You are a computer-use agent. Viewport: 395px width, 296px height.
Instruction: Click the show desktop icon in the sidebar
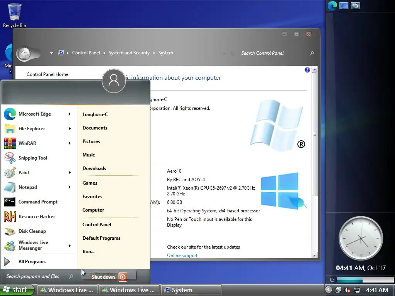344,5
